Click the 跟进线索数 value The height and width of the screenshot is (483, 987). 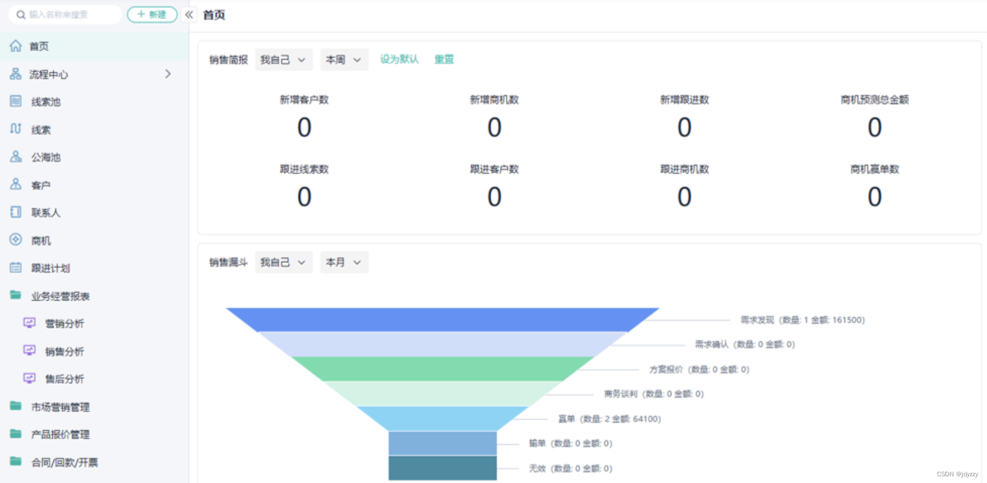305,197
